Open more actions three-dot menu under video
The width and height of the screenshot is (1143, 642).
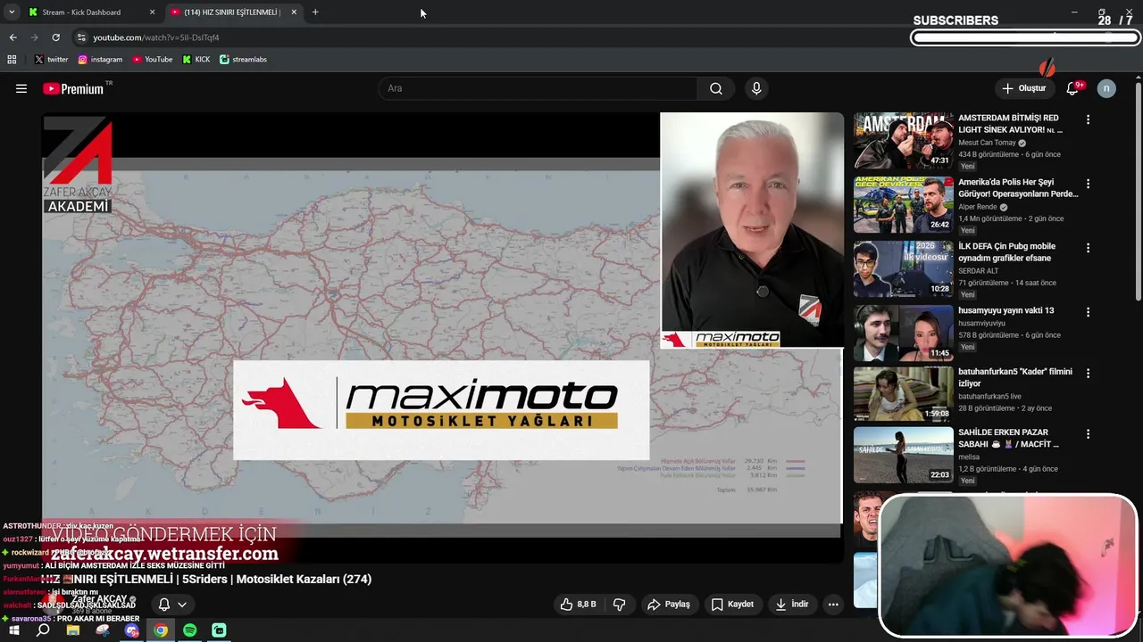click(833, 604)
